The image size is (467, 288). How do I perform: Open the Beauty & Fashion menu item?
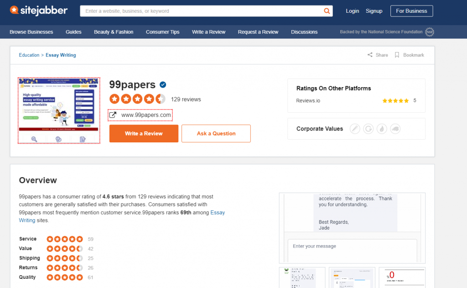114,32
